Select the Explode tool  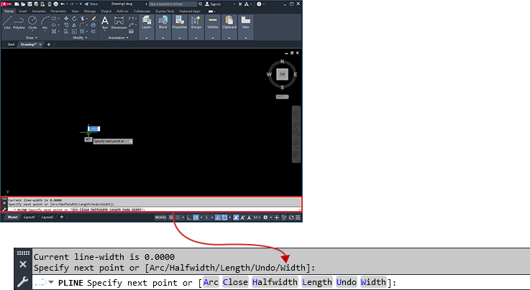pyautogui.click(x=93, y=25)
